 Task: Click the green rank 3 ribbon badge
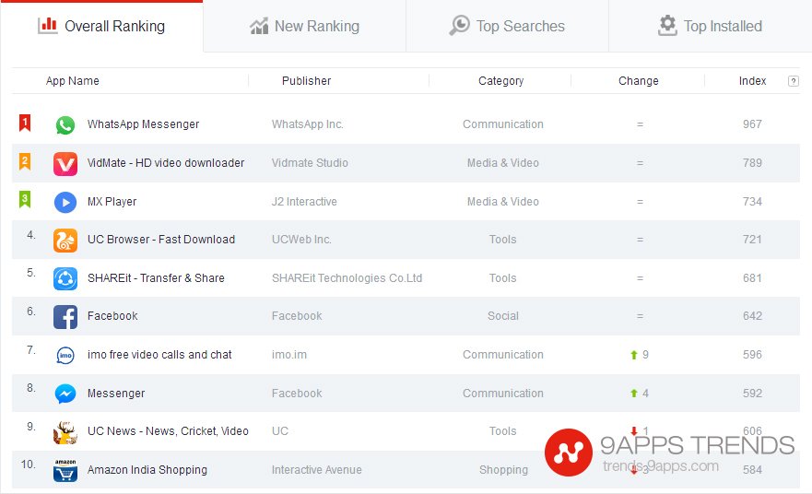(x=25, y=199)
